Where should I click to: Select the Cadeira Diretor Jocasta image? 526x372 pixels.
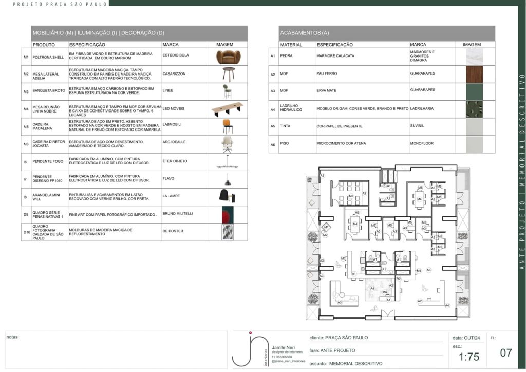[227, 144]
